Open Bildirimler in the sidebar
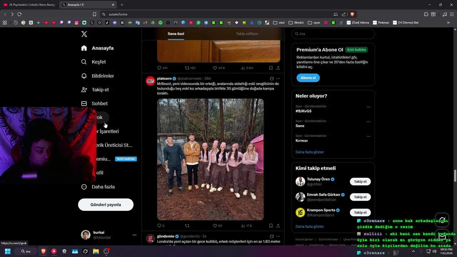This screenshot has height=257, width=457. tap(97, 76)
